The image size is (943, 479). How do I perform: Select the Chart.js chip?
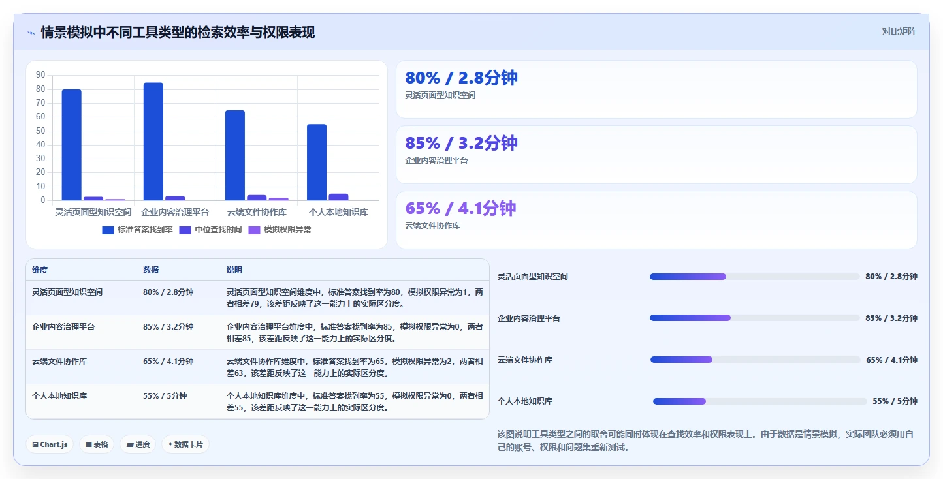pos(50,444)
